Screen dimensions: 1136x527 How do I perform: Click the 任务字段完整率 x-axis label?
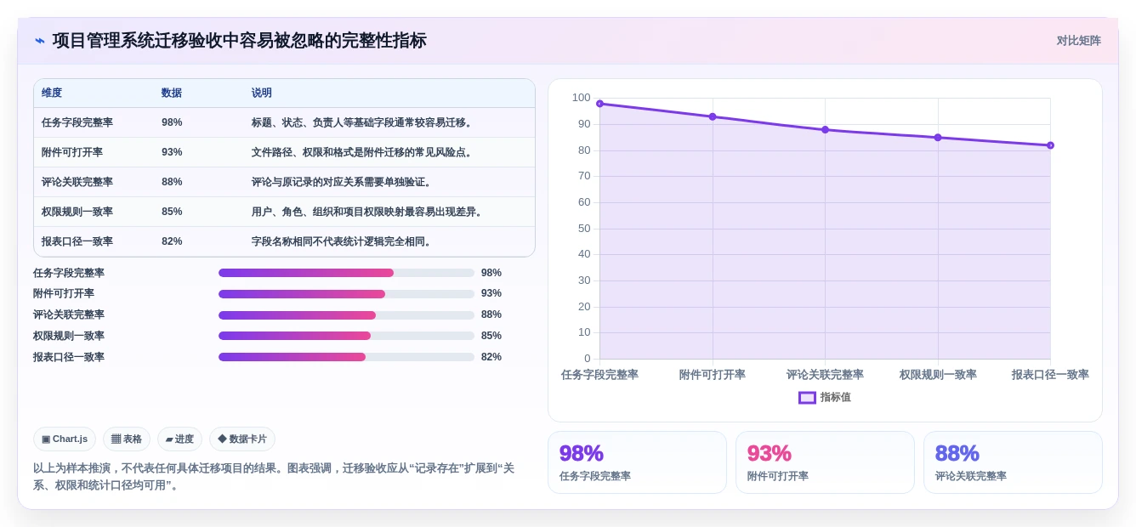click(x=599, y=375)
